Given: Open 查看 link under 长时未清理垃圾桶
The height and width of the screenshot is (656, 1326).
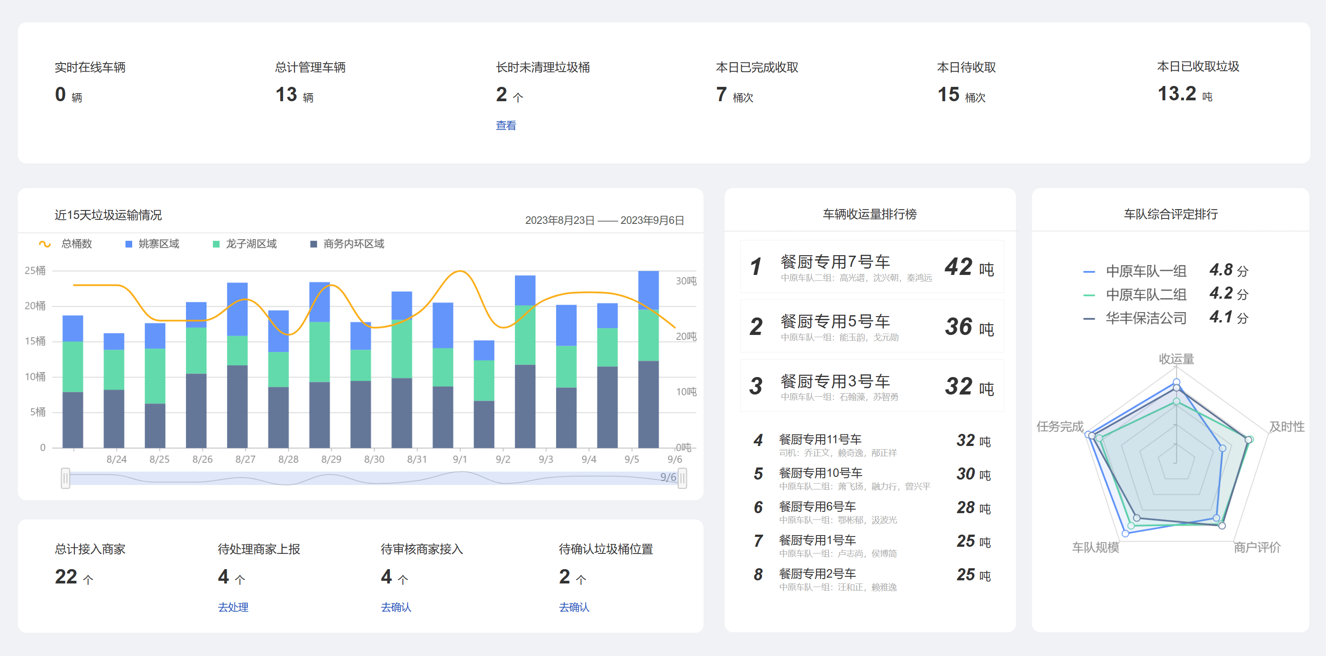Looking at the screenshot, I should pyautogui.click(x=505, y=125).
